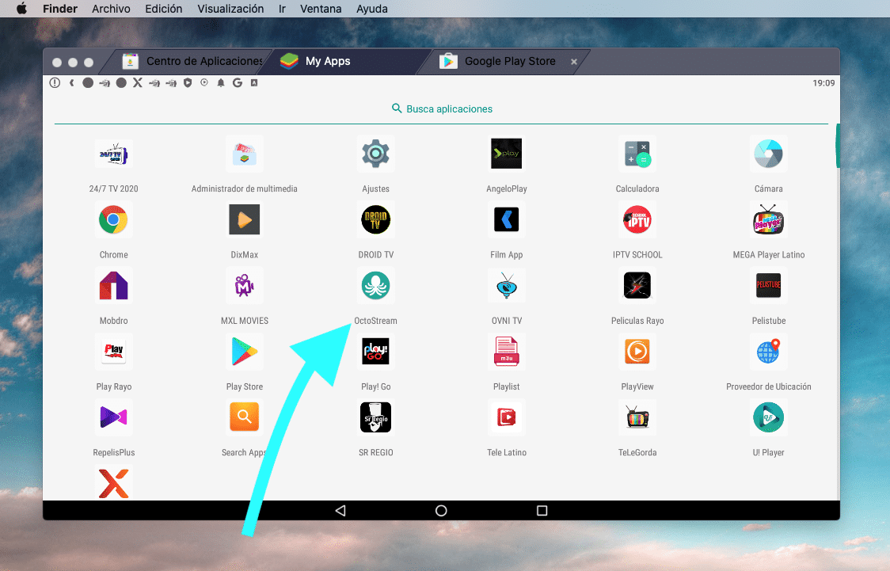Start the IPTV SCHOOL app
Screen dimensions: 890x571
(637, 219)
